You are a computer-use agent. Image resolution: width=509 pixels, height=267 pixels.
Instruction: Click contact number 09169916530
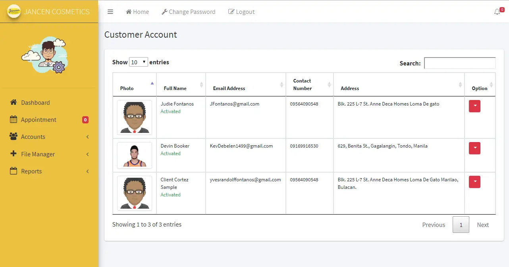point(304,146)
